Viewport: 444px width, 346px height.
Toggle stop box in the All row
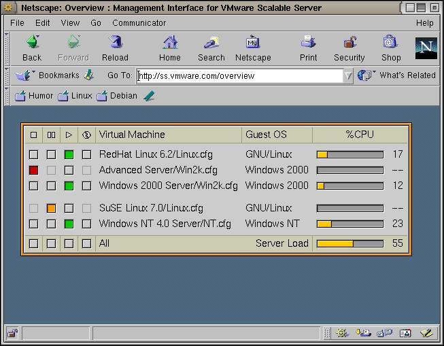tap(33, 243)
